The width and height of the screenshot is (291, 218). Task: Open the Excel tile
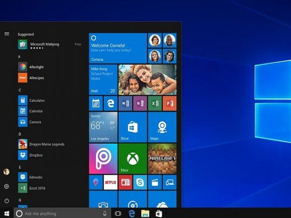coord(155,103)
